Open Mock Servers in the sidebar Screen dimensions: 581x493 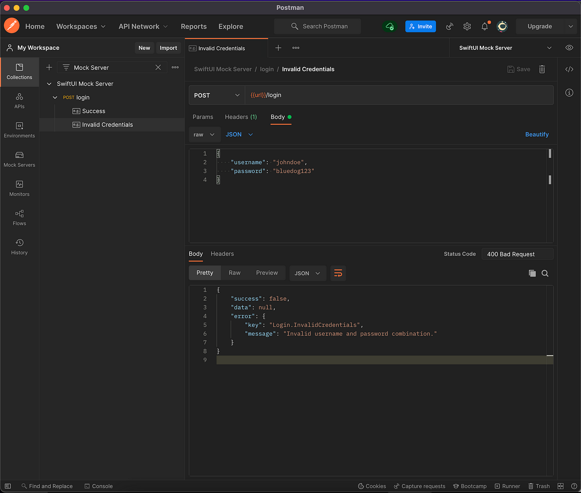[x=20, y=159]
